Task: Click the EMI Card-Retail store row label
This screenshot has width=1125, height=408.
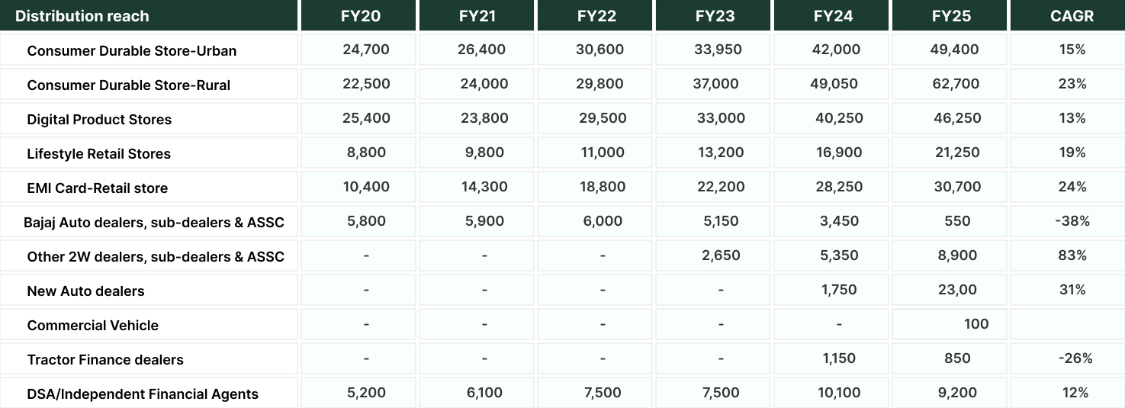Action: click(x=98, y=188)
